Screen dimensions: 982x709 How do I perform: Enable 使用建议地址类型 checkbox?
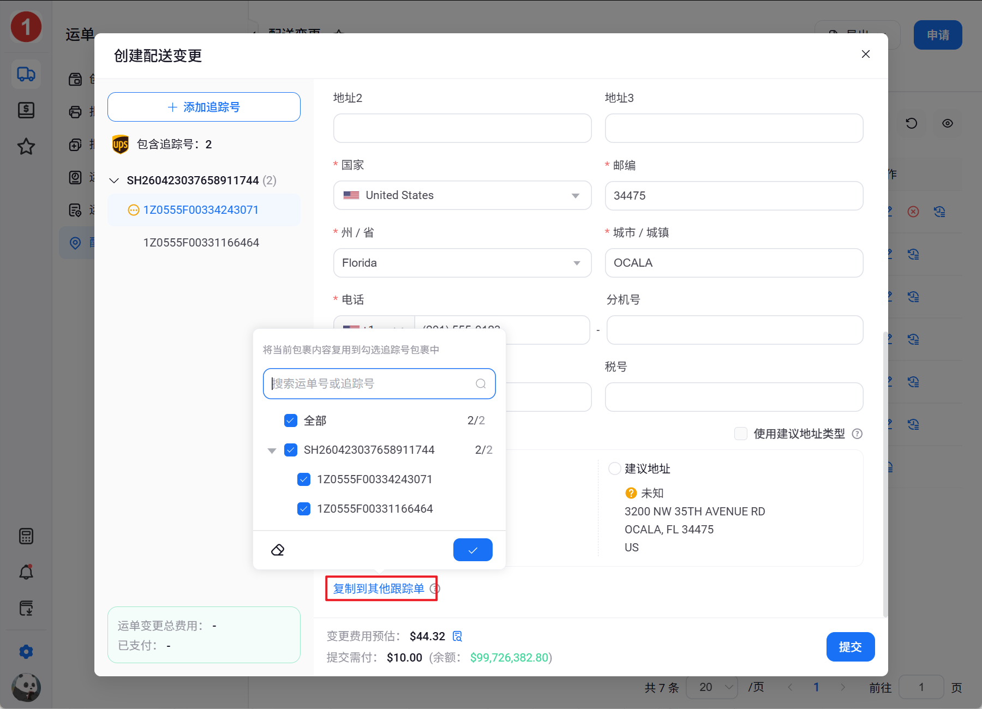tap(741, 434)
